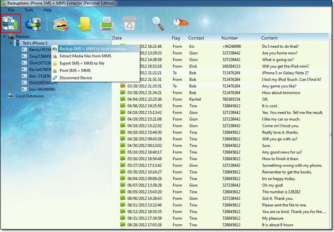Click the magnifying glass Search toolbar icon
The height and width of the screenshot is (232, 334).
(158, 23)
